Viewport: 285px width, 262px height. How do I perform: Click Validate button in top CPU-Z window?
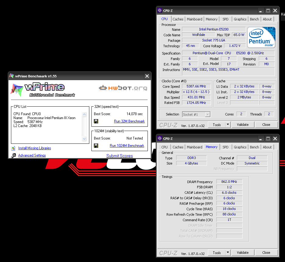[x=243, y=125]
